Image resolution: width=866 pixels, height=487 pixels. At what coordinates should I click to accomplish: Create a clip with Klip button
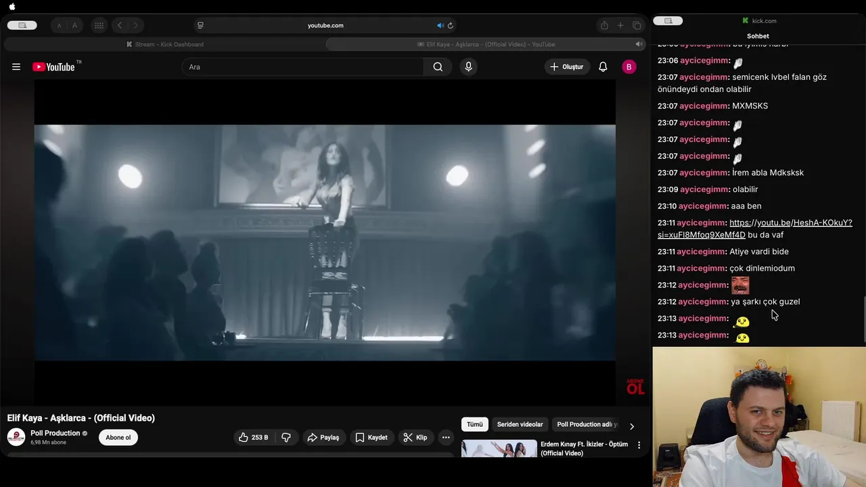point(415,438)
